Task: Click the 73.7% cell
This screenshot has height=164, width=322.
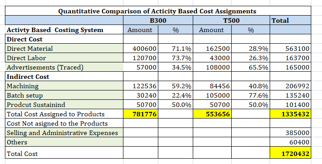Action: pos(175,58)
